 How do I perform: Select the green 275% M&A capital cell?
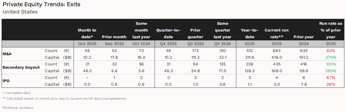[331, 57]
